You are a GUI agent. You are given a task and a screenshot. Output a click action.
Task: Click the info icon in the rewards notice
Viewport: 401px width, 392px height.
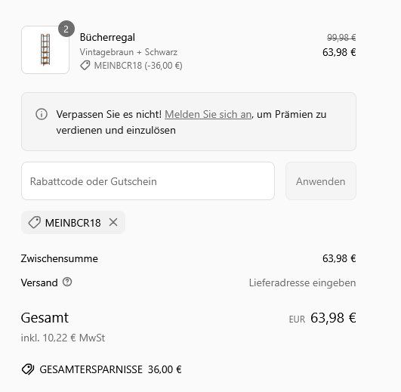tap(42, 114)
